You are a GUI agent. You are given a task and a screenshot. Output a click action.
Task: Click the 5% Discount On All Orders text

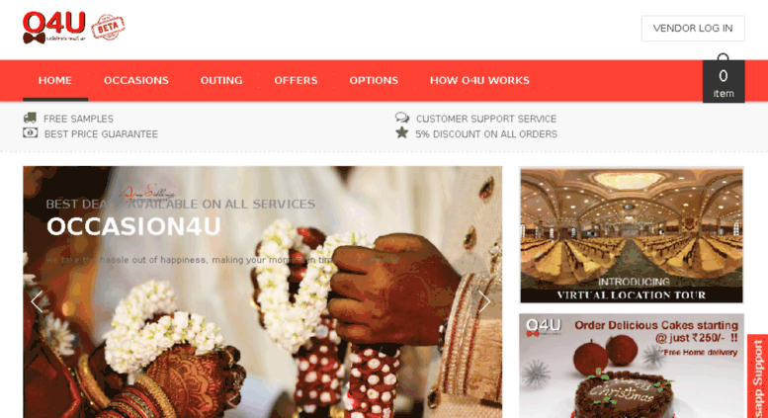[x=486, y=134]
